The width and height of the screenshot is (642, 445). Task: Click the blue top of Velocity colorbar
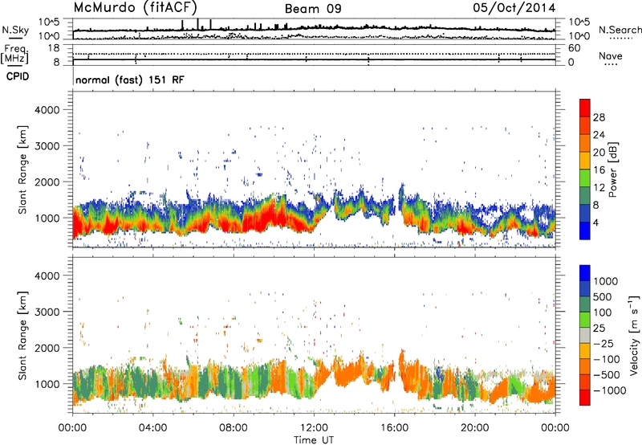(585, 273)
